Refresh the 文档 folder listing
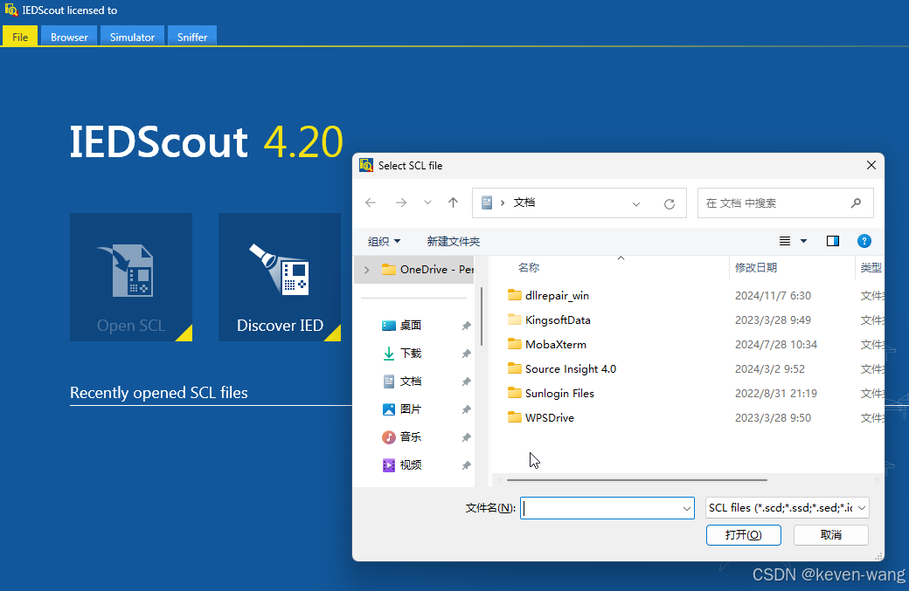This screenshot has height=591, width=909. (x=669, y=203)
